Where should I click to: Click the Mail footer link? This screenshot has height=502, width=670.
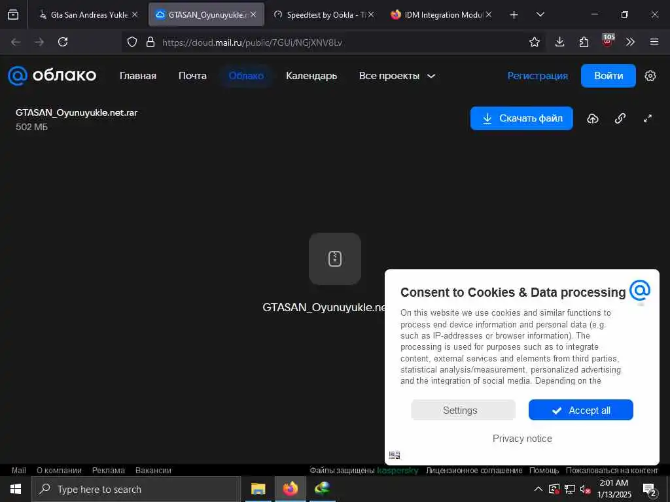19,471
